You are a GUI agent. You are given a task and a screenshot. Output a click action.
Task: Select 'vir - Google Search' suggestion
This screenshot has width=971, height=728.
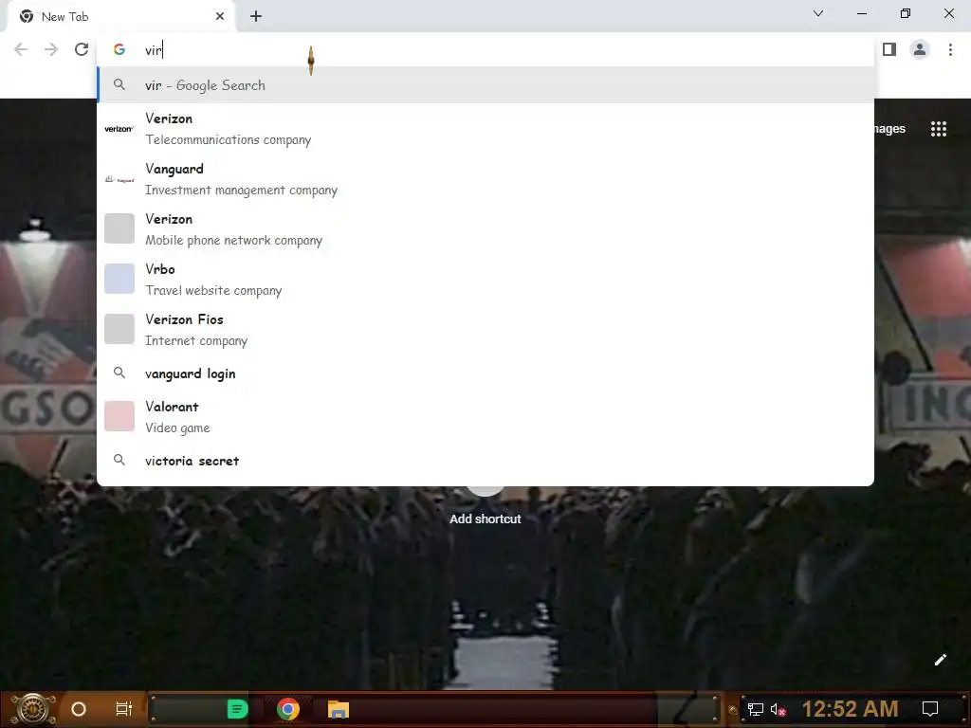[485, 84]
